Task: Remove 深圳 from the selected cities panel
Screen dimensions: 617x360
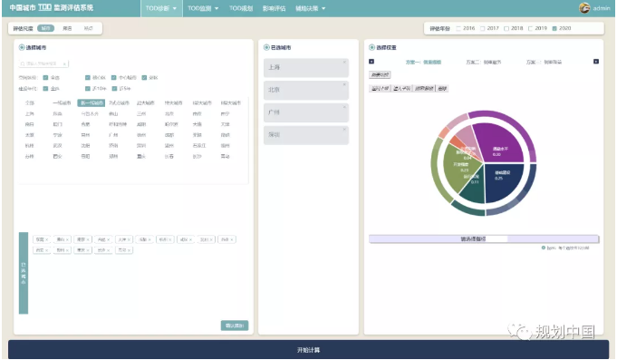Action: point(344,129)
